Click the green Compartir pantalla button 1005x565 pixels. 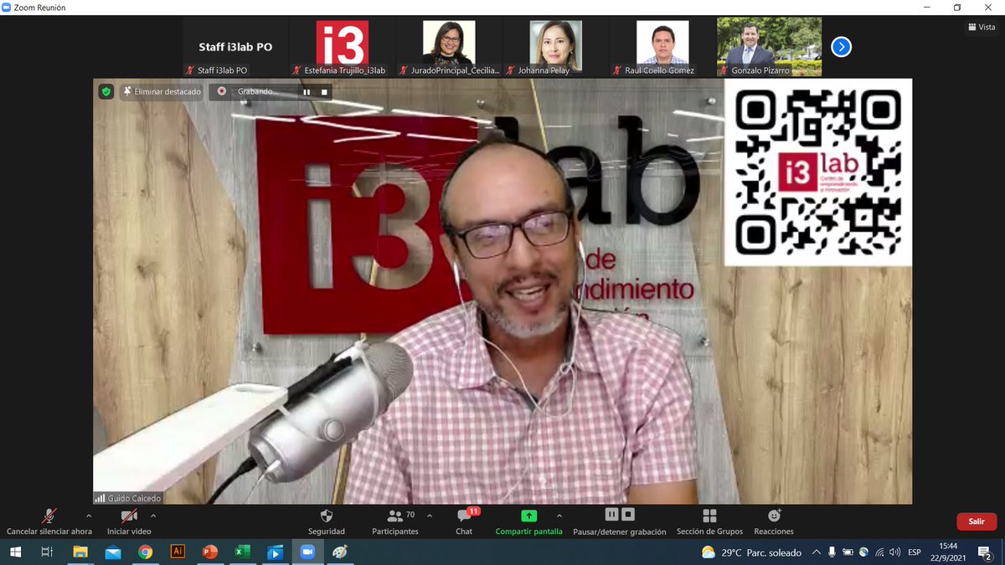click(x=528, y=521)
